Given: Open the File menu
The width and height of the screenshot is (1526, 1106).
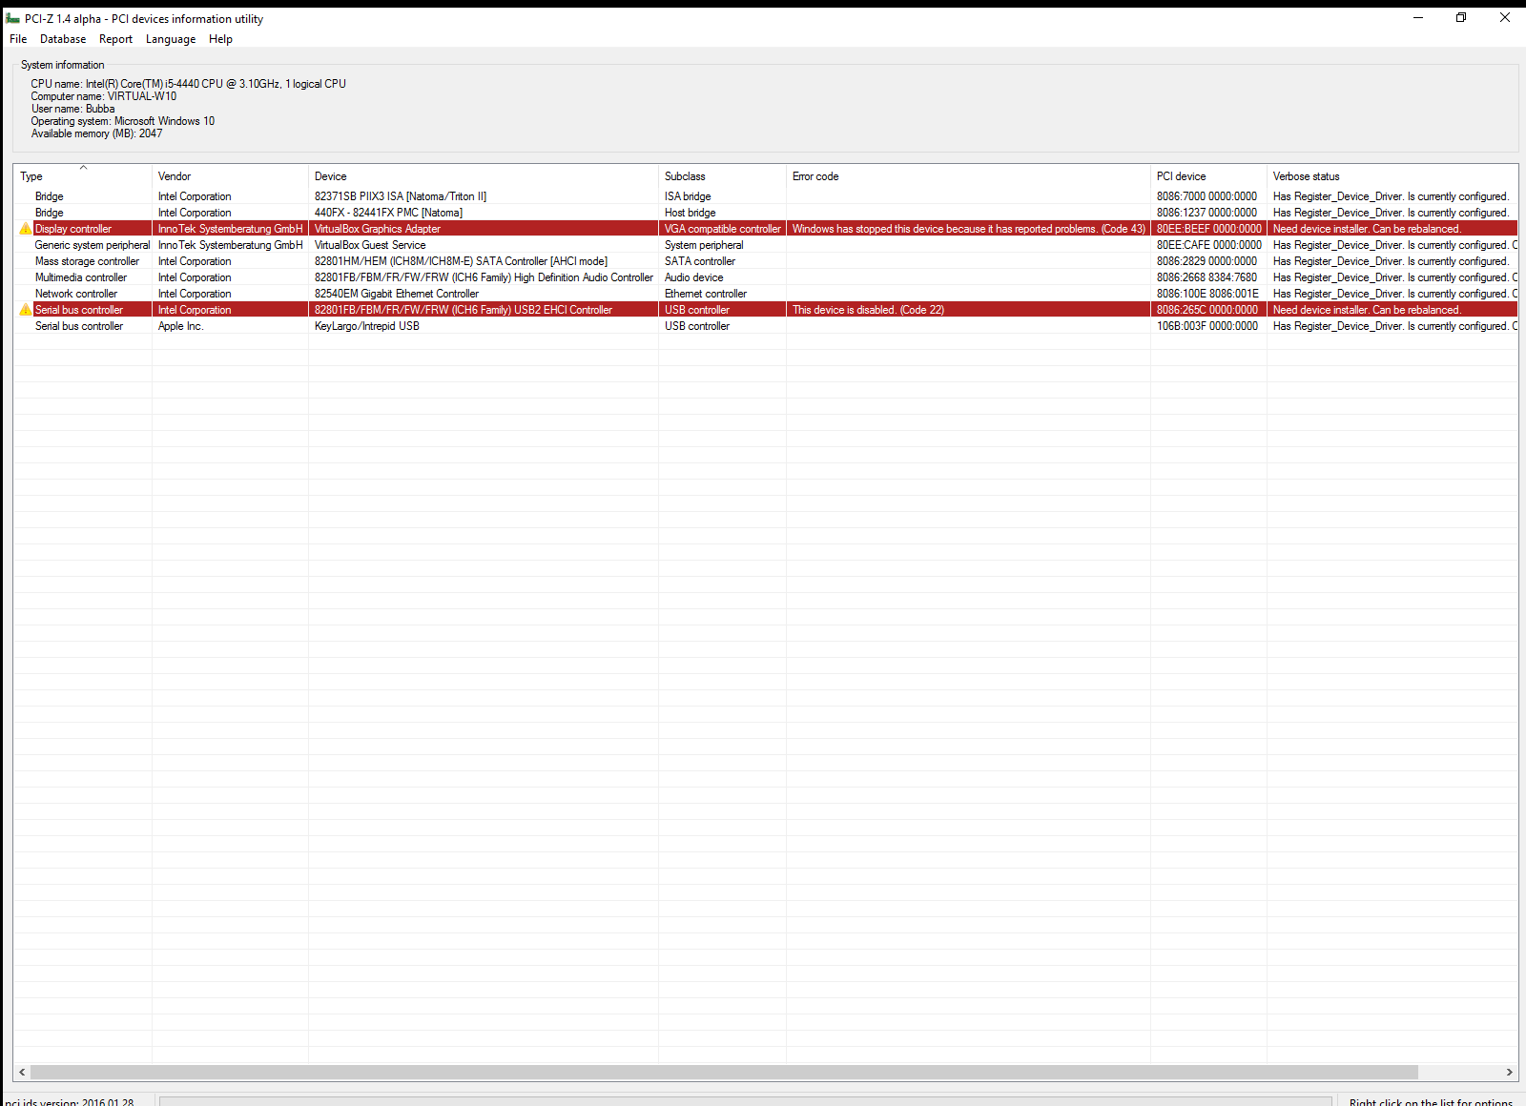Looking at the screenshot, I should (x=18, y=39).
